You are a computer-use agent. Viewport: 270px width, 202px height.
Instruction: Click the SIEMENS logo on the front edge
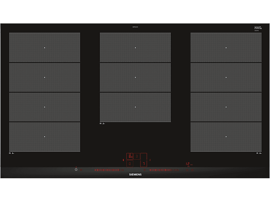135,174
